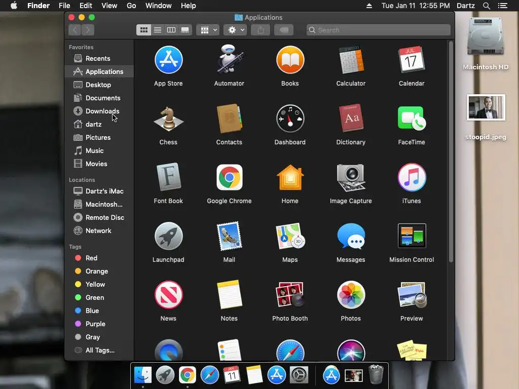Select the Messages app icon
519x389 pixels.
(351, 236)
